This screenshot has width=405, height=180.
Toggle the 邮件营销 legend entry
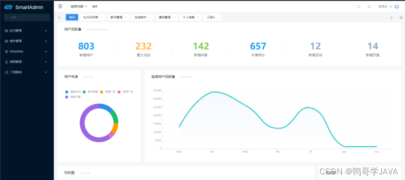point(90,92)
